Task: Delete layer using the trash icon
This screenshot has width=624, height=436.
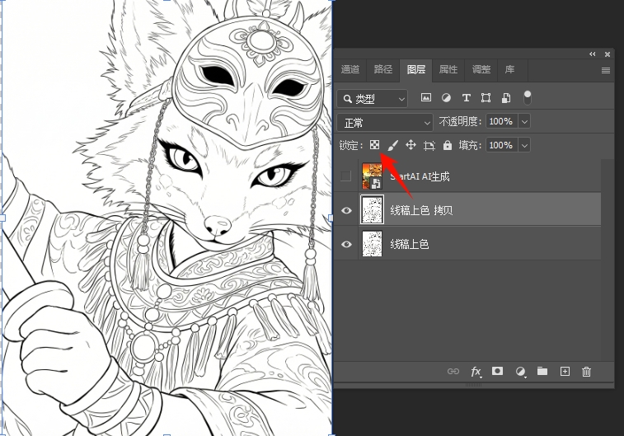Action: pos(587,372)
